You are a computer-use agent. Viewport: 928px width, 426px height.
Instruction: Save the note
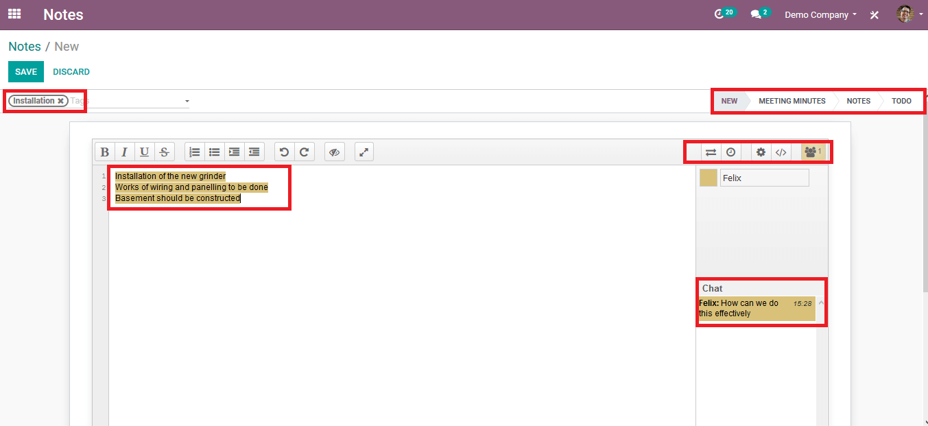[26, 72]
